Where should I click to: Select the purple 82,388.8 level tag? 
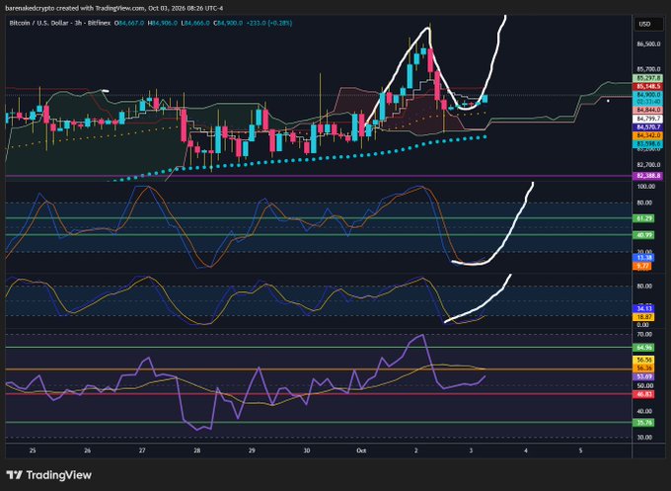(648, 176)
